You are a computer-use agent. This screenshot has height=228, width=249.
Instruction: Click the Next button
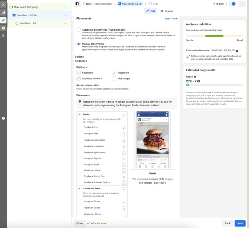click(x=240, y=223)
